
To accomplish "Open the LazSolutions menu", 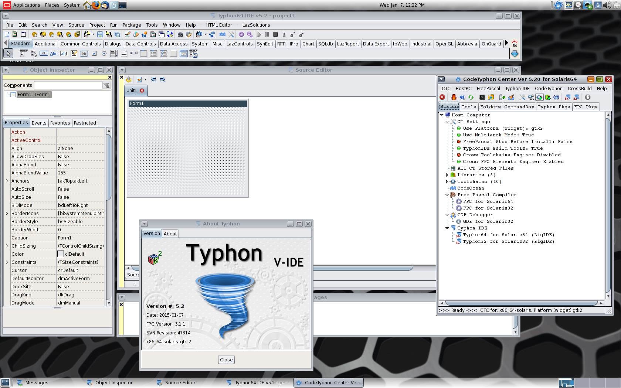I will [x=256, y=25].
